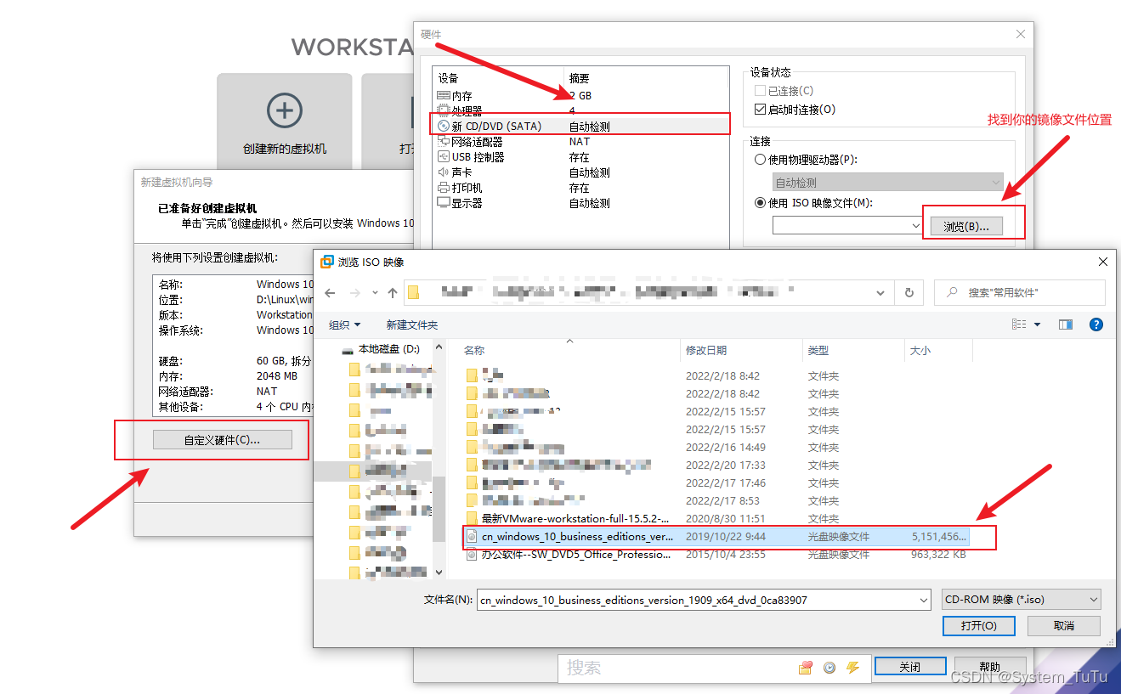Click the 帮助 button in hardware dialog
1121x694 pixels.
point(990,667)
